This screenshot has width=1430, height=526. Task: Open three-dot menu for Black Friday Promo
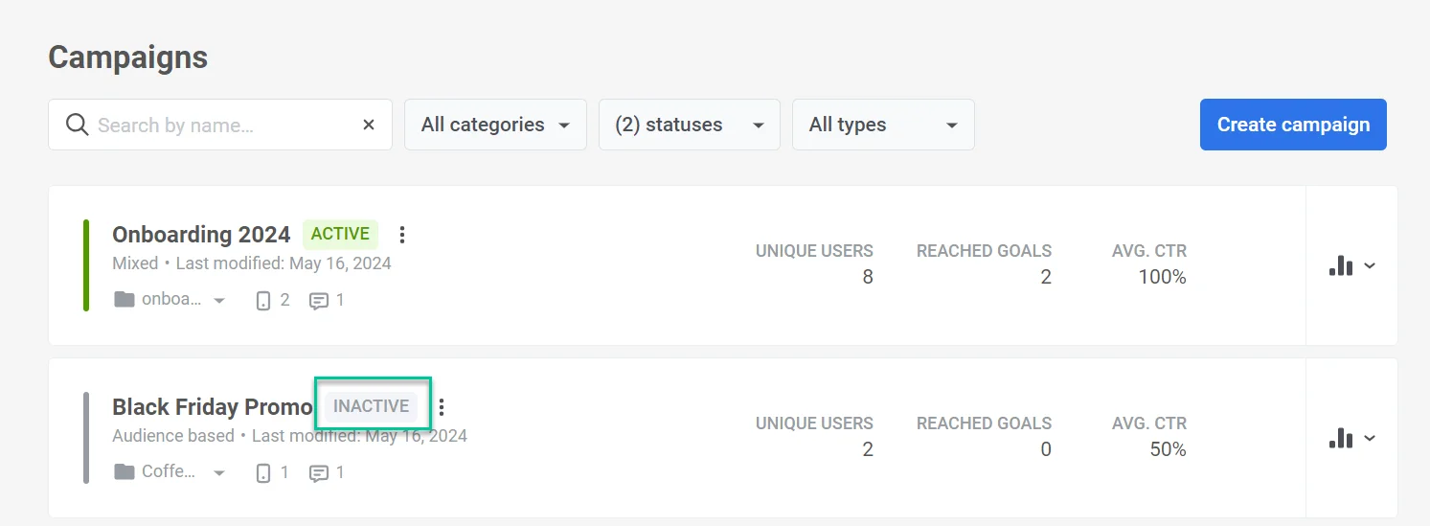[x=442, y=407]
